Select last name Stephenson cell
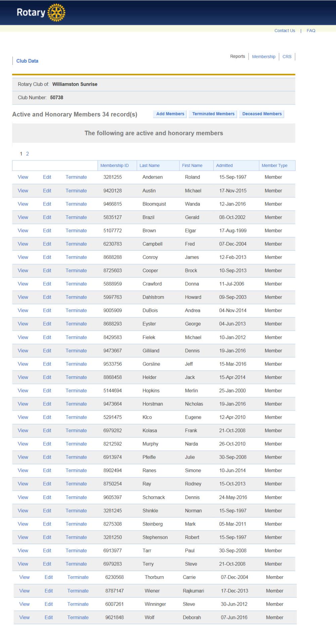 (x=155, y=537)
